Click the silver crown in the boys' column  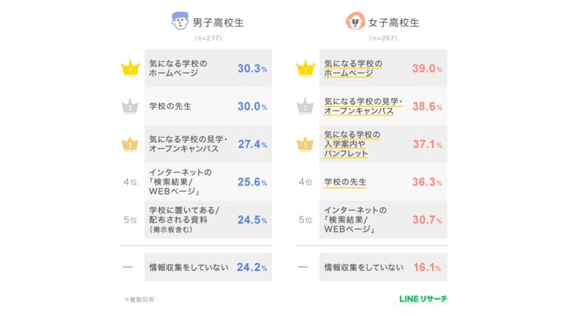click(x=130, y=107)
